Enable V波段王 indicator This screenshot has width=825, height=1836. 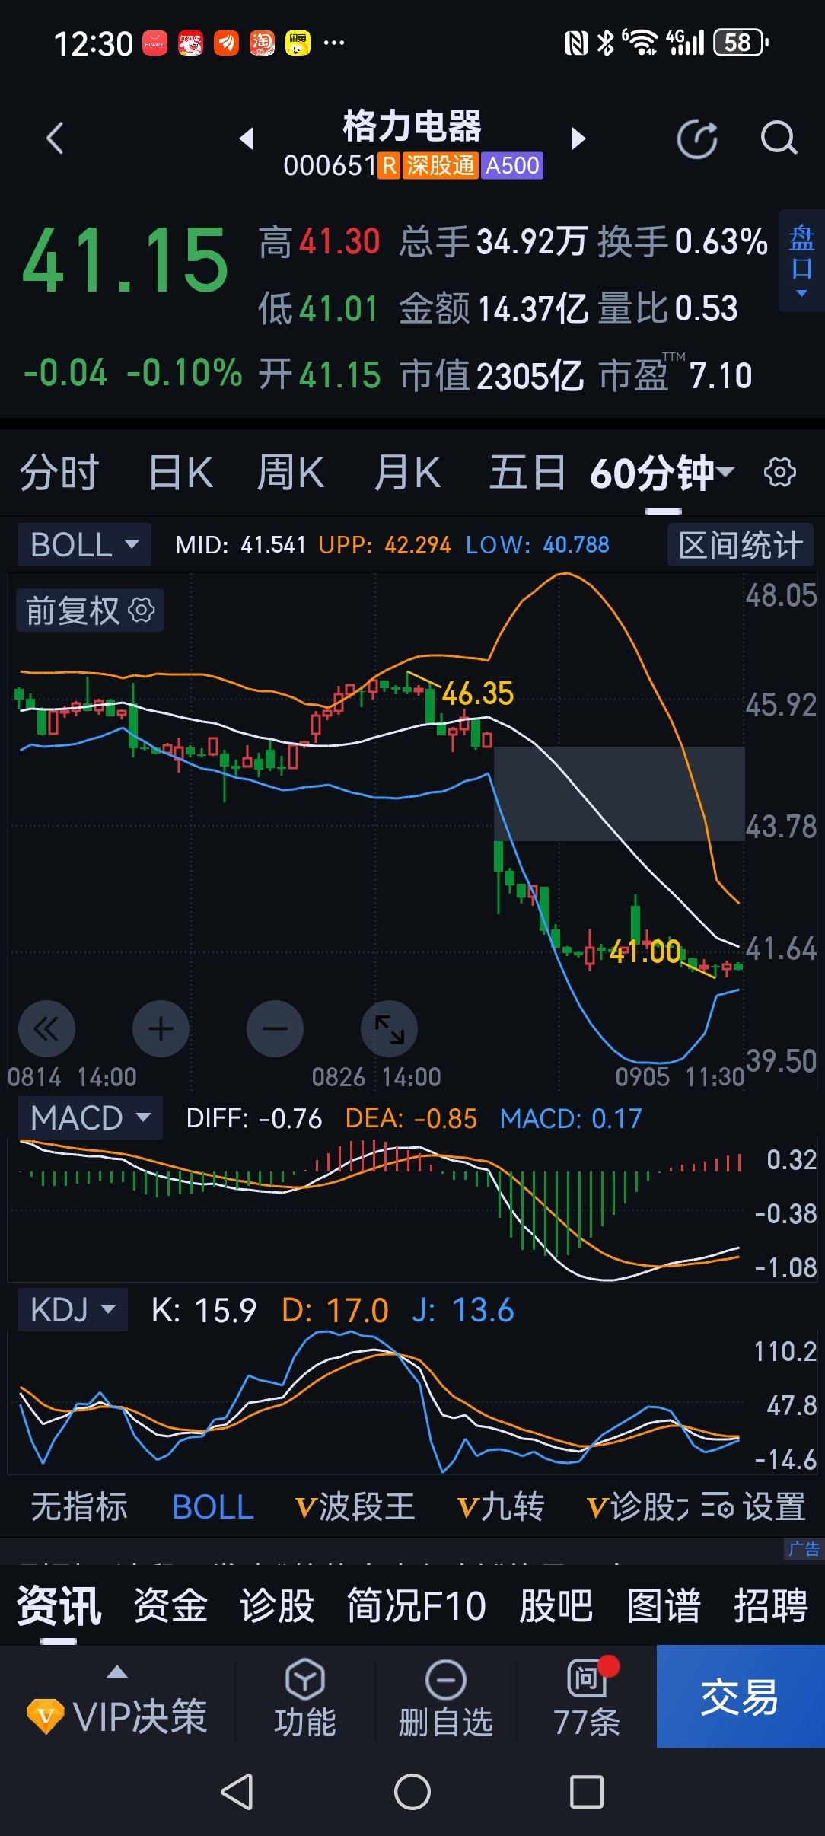point(355,1506)
